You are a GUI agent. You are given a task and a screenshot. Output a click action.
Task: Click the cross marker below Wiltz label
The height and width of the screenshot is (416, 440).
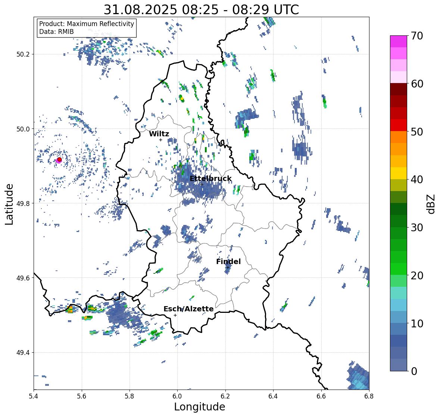(160, 140)
